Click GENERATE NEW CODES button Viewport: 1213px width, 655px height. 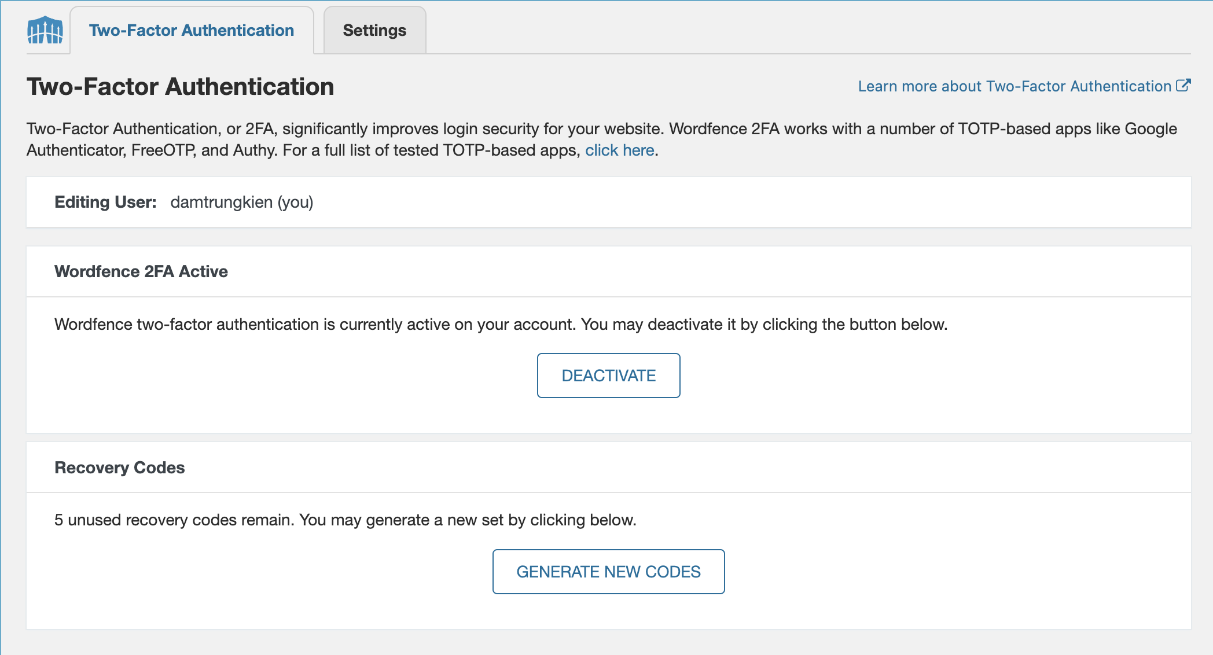[x=608, y=572]
